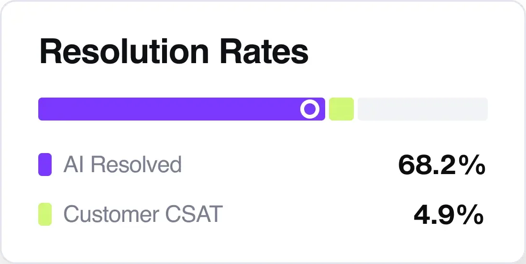Select the AI Resolved legend label
Screen dimensions: 526x264
coord(122,165)
